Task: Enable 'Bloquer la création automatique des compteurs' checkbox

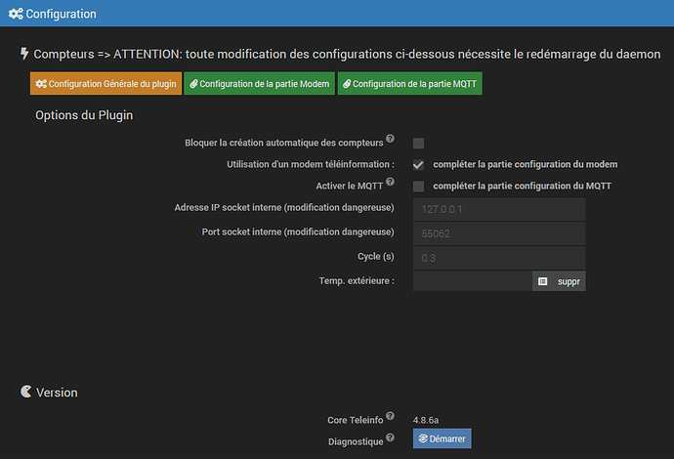Action: (418, 144)
